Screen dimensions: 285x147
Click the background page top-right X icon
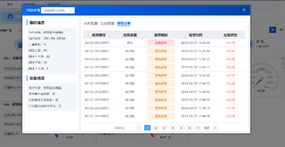pyautogui.click(x=278, y=5)
